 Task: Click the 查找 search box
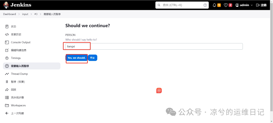[x=182, y=5]
